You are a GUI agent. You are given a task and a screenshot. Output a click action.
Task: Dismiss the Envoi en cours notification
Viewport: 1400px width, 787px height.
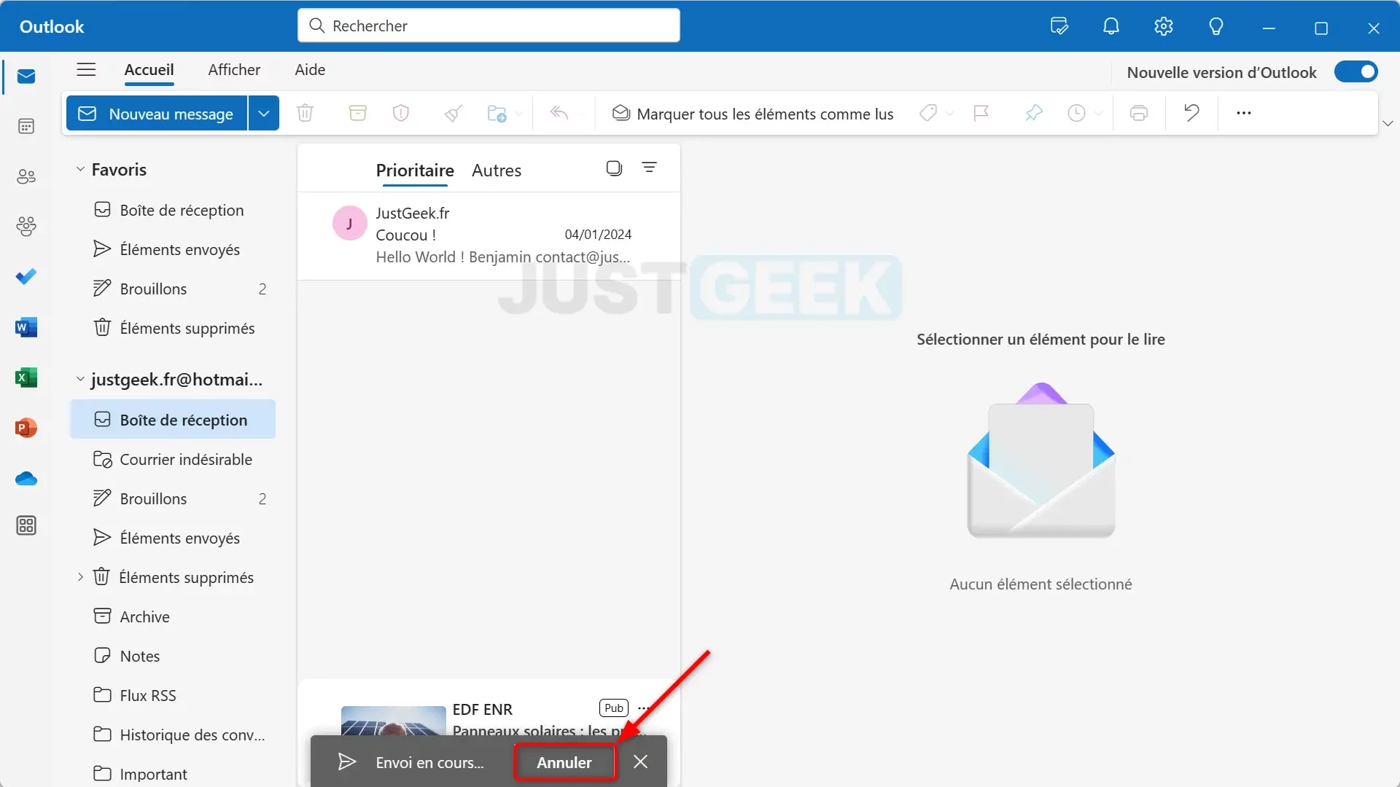pyautogui.click(x=640, y=762)
